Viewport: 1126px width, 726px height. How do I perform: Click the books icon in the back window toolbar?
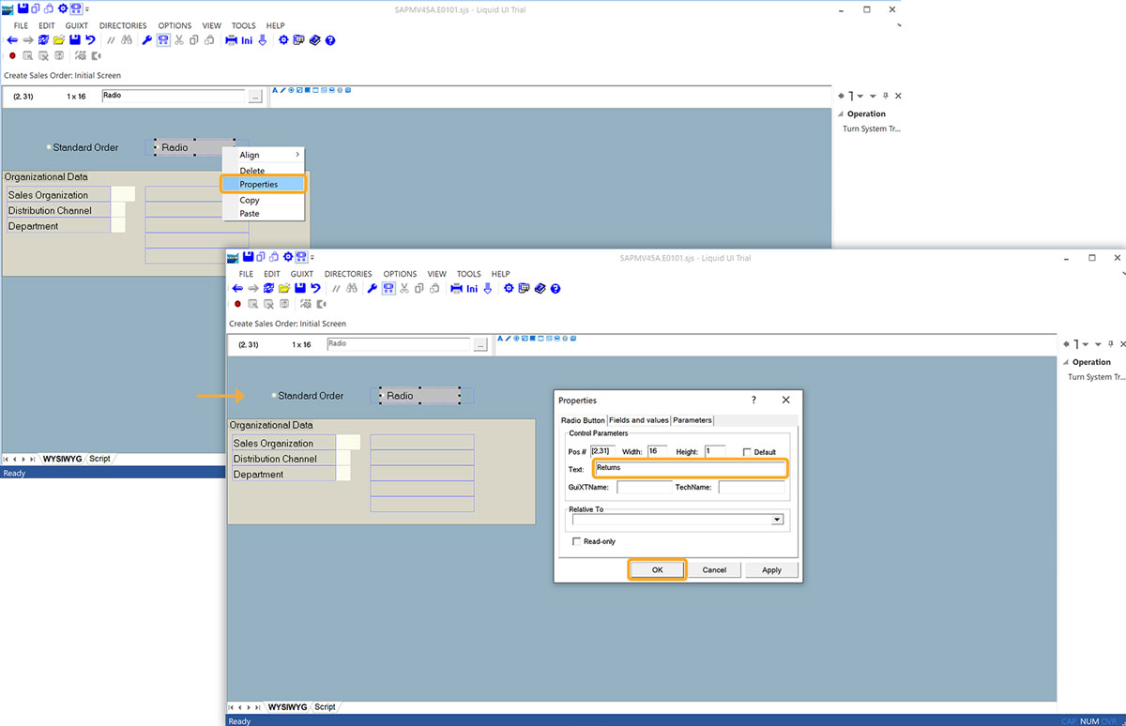[x=314, y=40]
